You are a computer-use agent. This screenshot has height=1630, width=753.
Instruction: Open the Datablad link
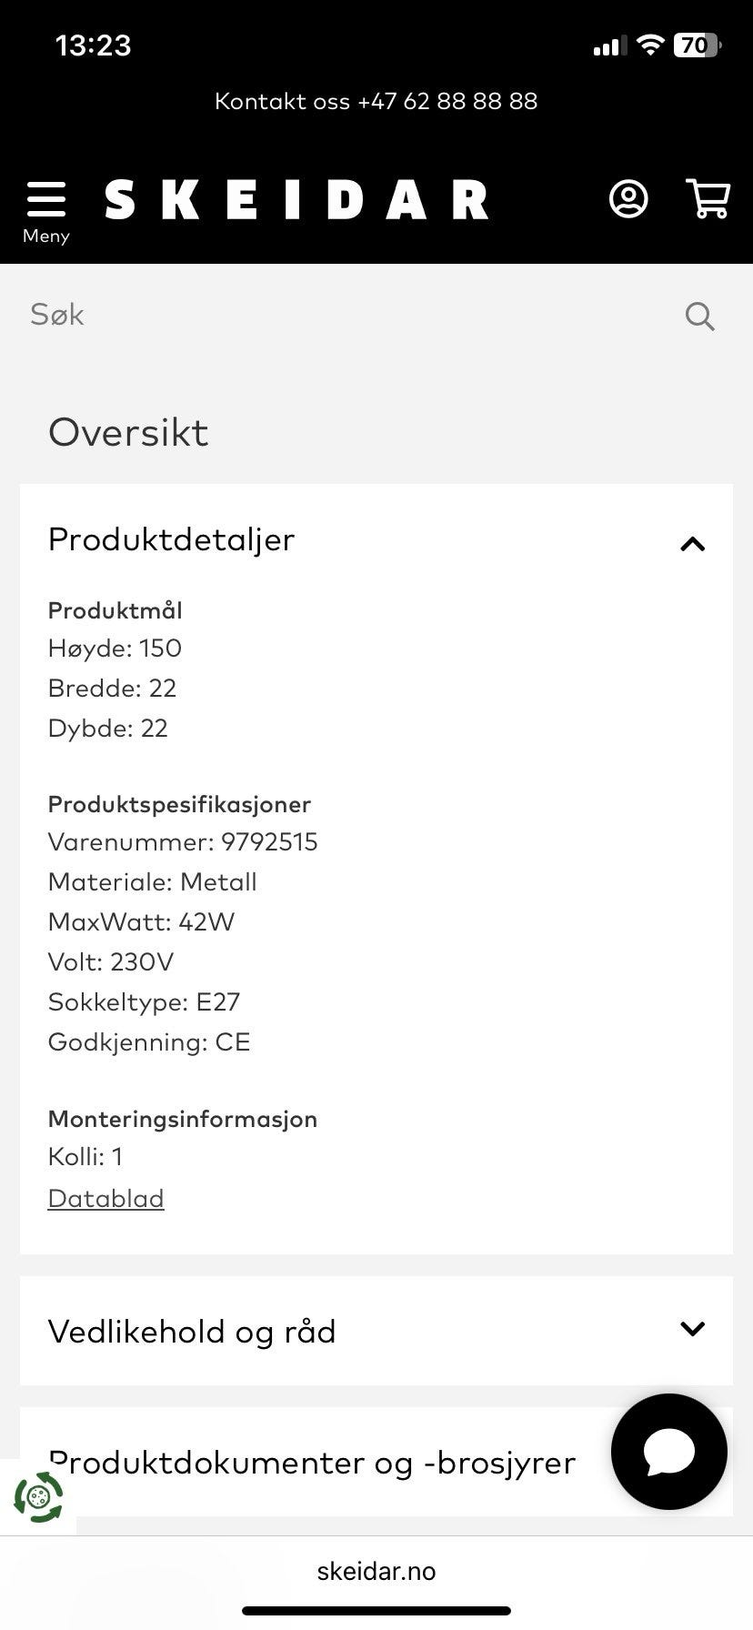tap(105, 1199)
